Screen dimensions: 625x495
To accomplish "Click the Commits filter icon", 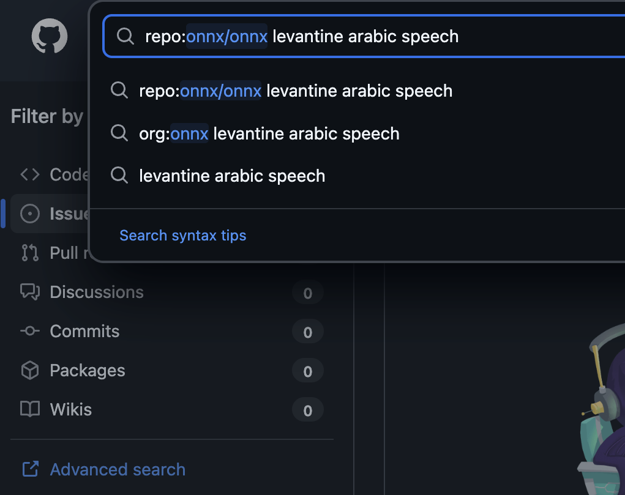I will pyautogui.click(x=30, y=331).
